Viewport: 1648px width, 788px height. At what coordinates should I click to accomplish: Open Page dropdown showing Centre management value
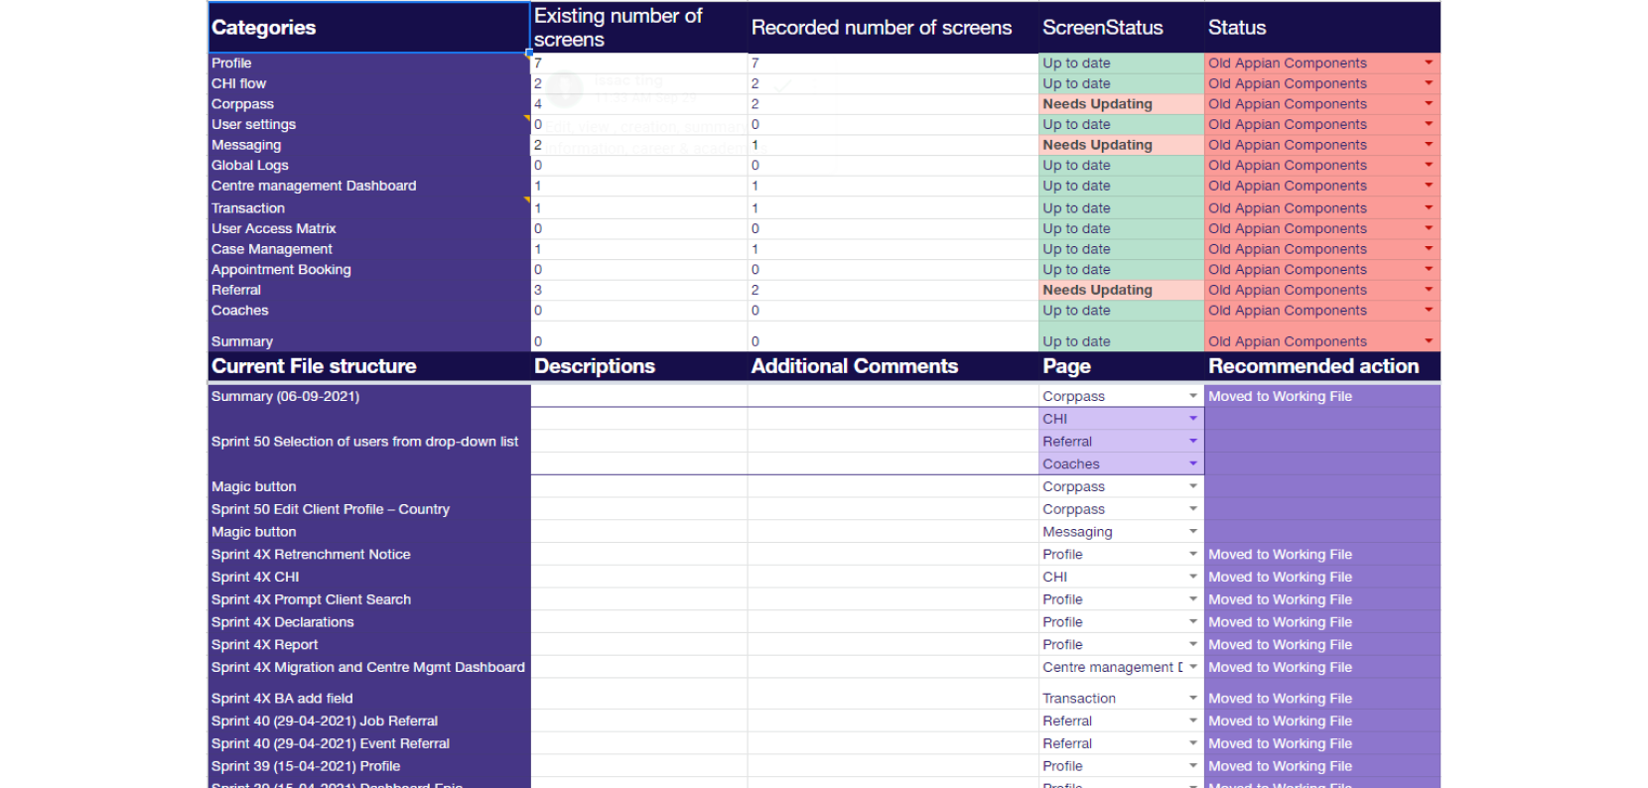point(1193,667)
